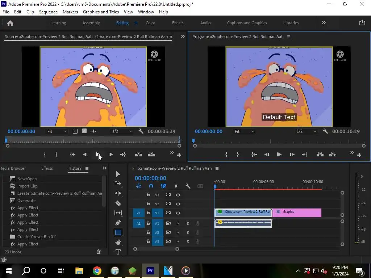This screenshot has height=278, width=371.
Task: Select the Slip tool
Action: pyautogui.click(x=118, y=213)
